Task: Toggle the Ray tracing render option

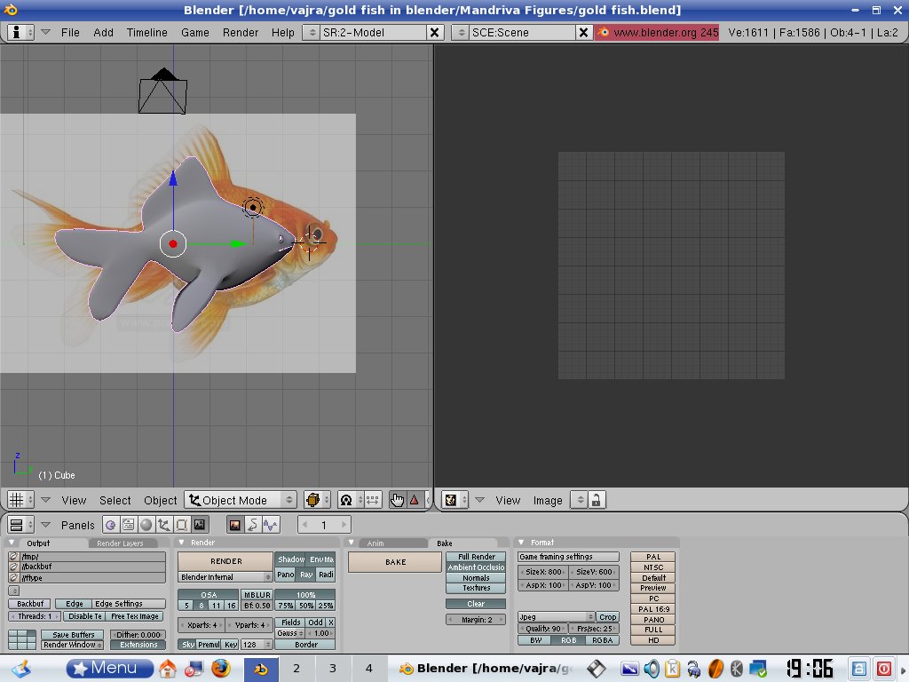Action: click(306, 575)
